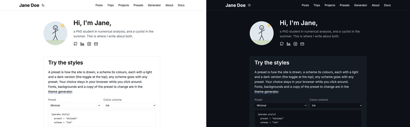Open LinkedIn icon on dark page
Viewport: 410px width, 127px height.
pyautogui.click(x=289, y=44)
